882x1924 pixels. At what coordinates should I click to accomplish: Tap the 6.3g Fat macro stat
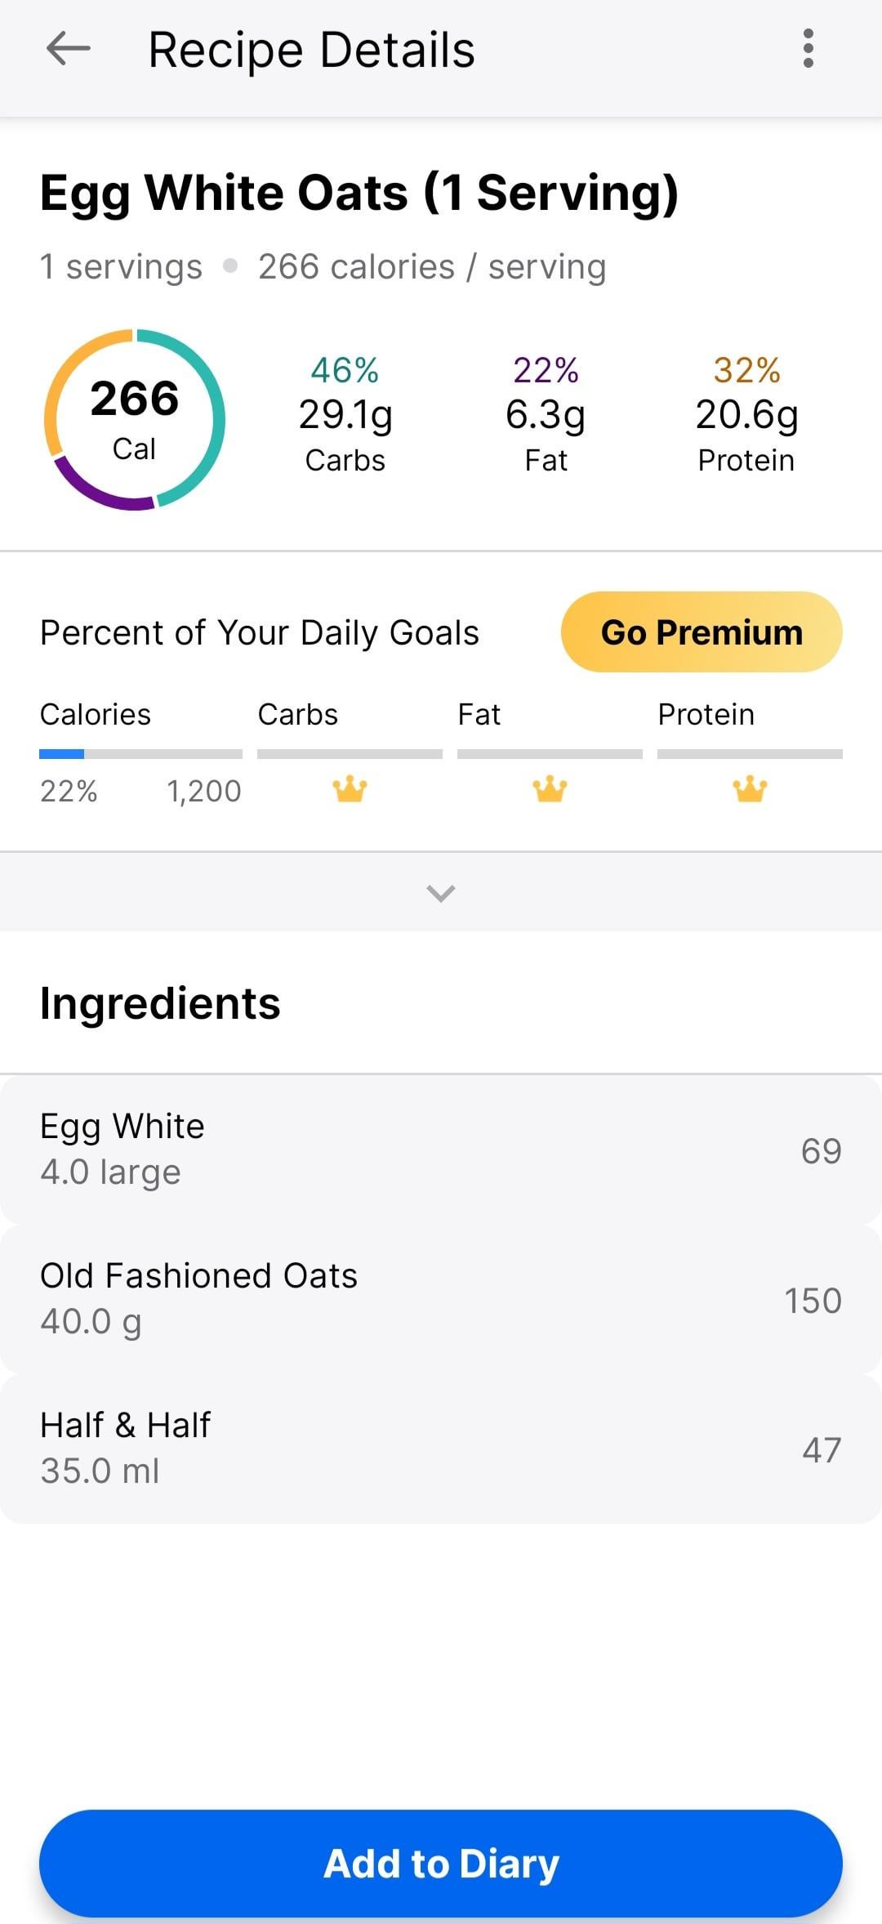[546, 415]
